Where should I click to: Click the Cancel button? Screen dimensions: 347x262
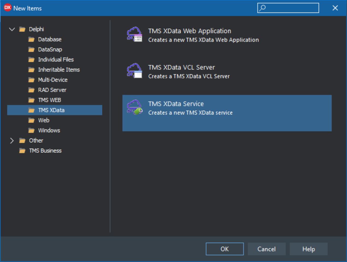pyautogui.click(x=267, y=249)
